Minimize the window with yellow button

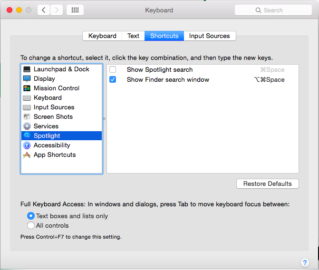pyautogui.click(x=19, y=10)
